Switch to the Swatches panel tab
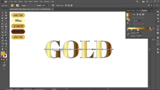Viewport: 160px width, 90px height. 129,10
